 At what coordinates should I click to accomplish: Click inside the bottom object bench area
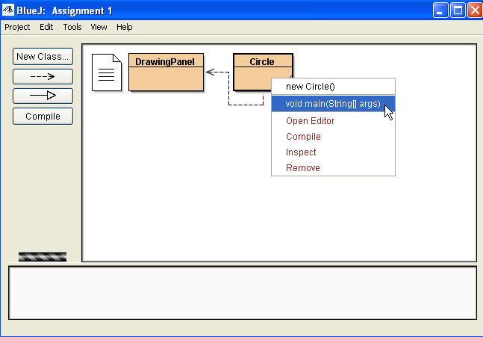point(242,293)
